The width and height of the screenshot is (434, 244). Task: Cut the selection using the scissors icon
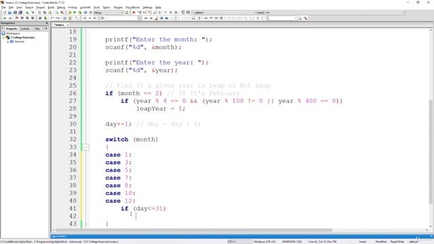[39, 12]
